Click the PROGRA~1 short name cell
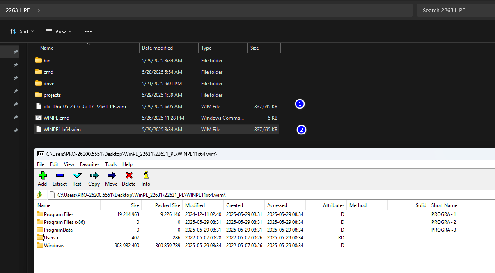495x273 pixels. 444,214
